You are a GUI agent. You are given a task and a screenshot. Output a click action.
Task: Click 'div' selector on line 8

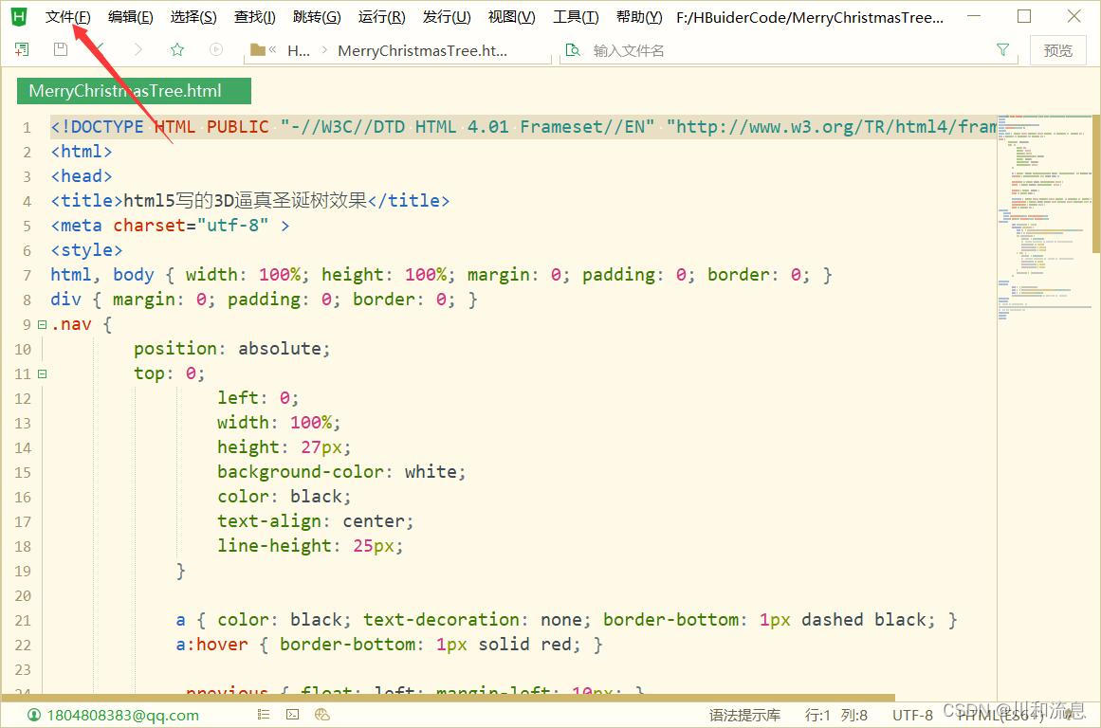tap(66, 300)
